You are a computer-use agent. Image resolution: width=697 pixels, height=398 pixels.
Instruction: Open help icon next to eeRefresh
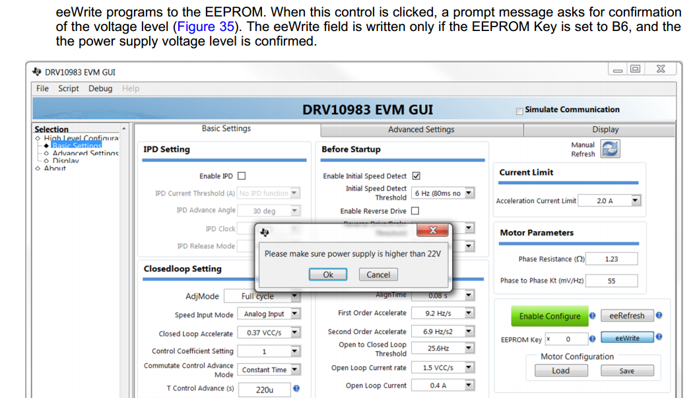659,315
